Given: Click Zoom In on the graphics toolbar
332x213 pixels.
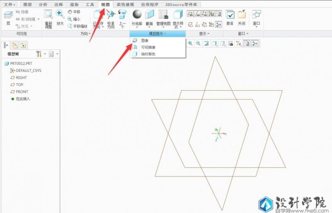Looking at the screenshot, I should [190, 43].
